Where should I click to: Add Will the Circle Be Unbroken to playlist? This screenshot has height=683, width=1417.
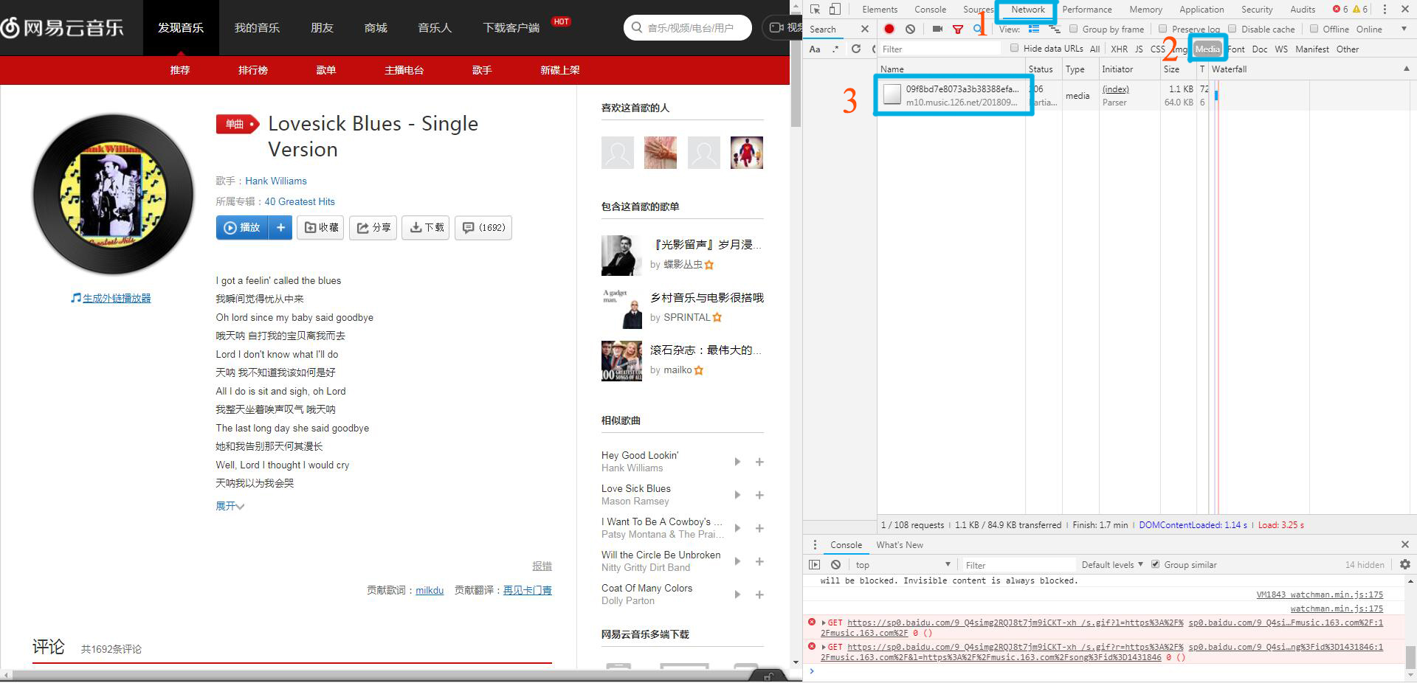coord(759,561)
